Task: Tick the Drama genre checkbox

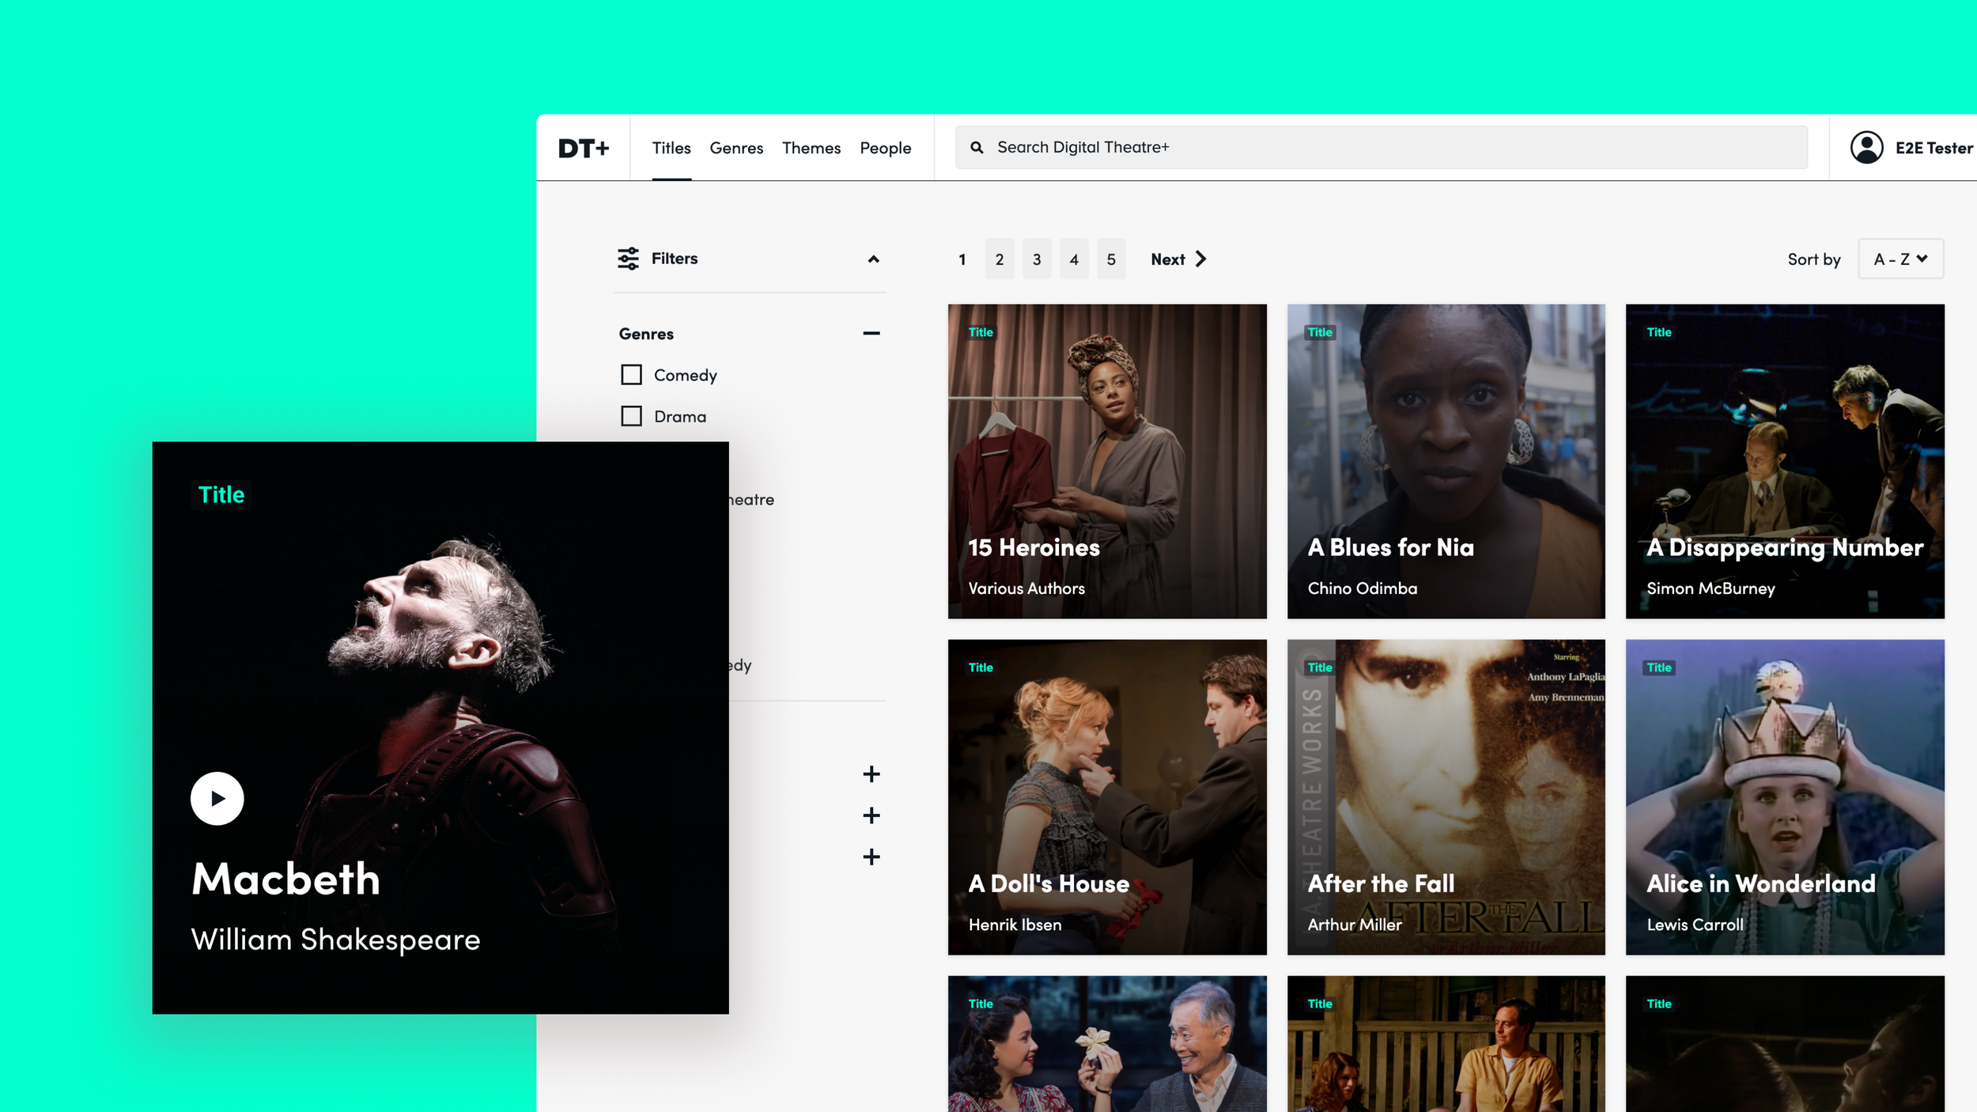Action: 631,416
